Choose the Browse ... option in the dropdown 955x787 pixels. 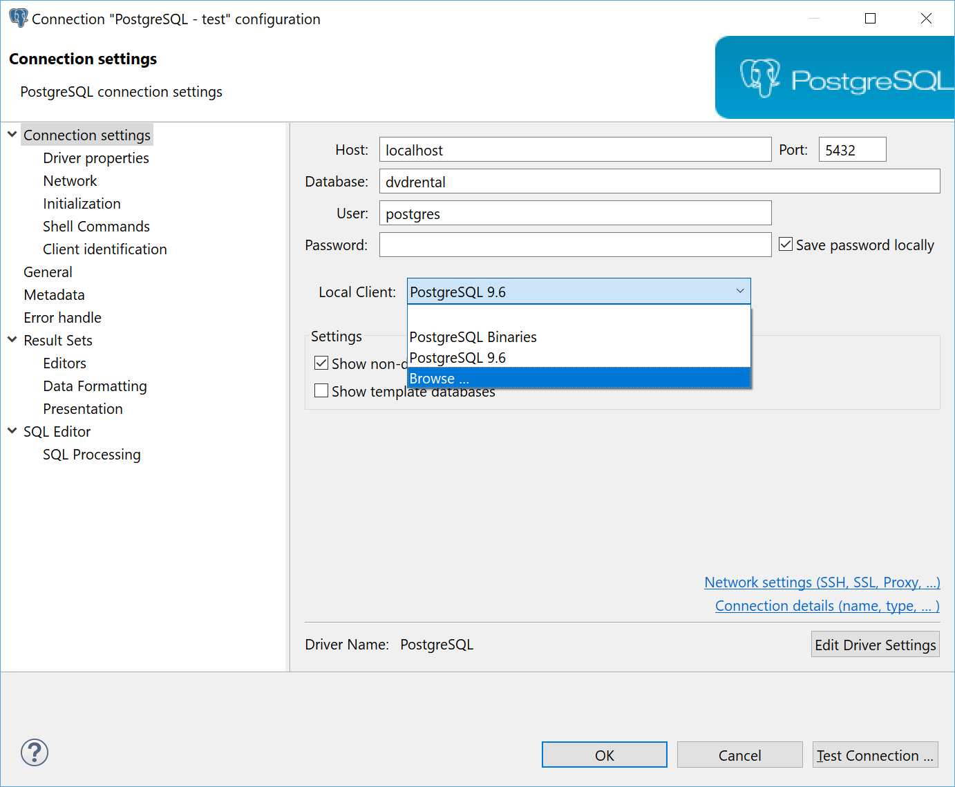pyautogui.click(x=579, y=378)
